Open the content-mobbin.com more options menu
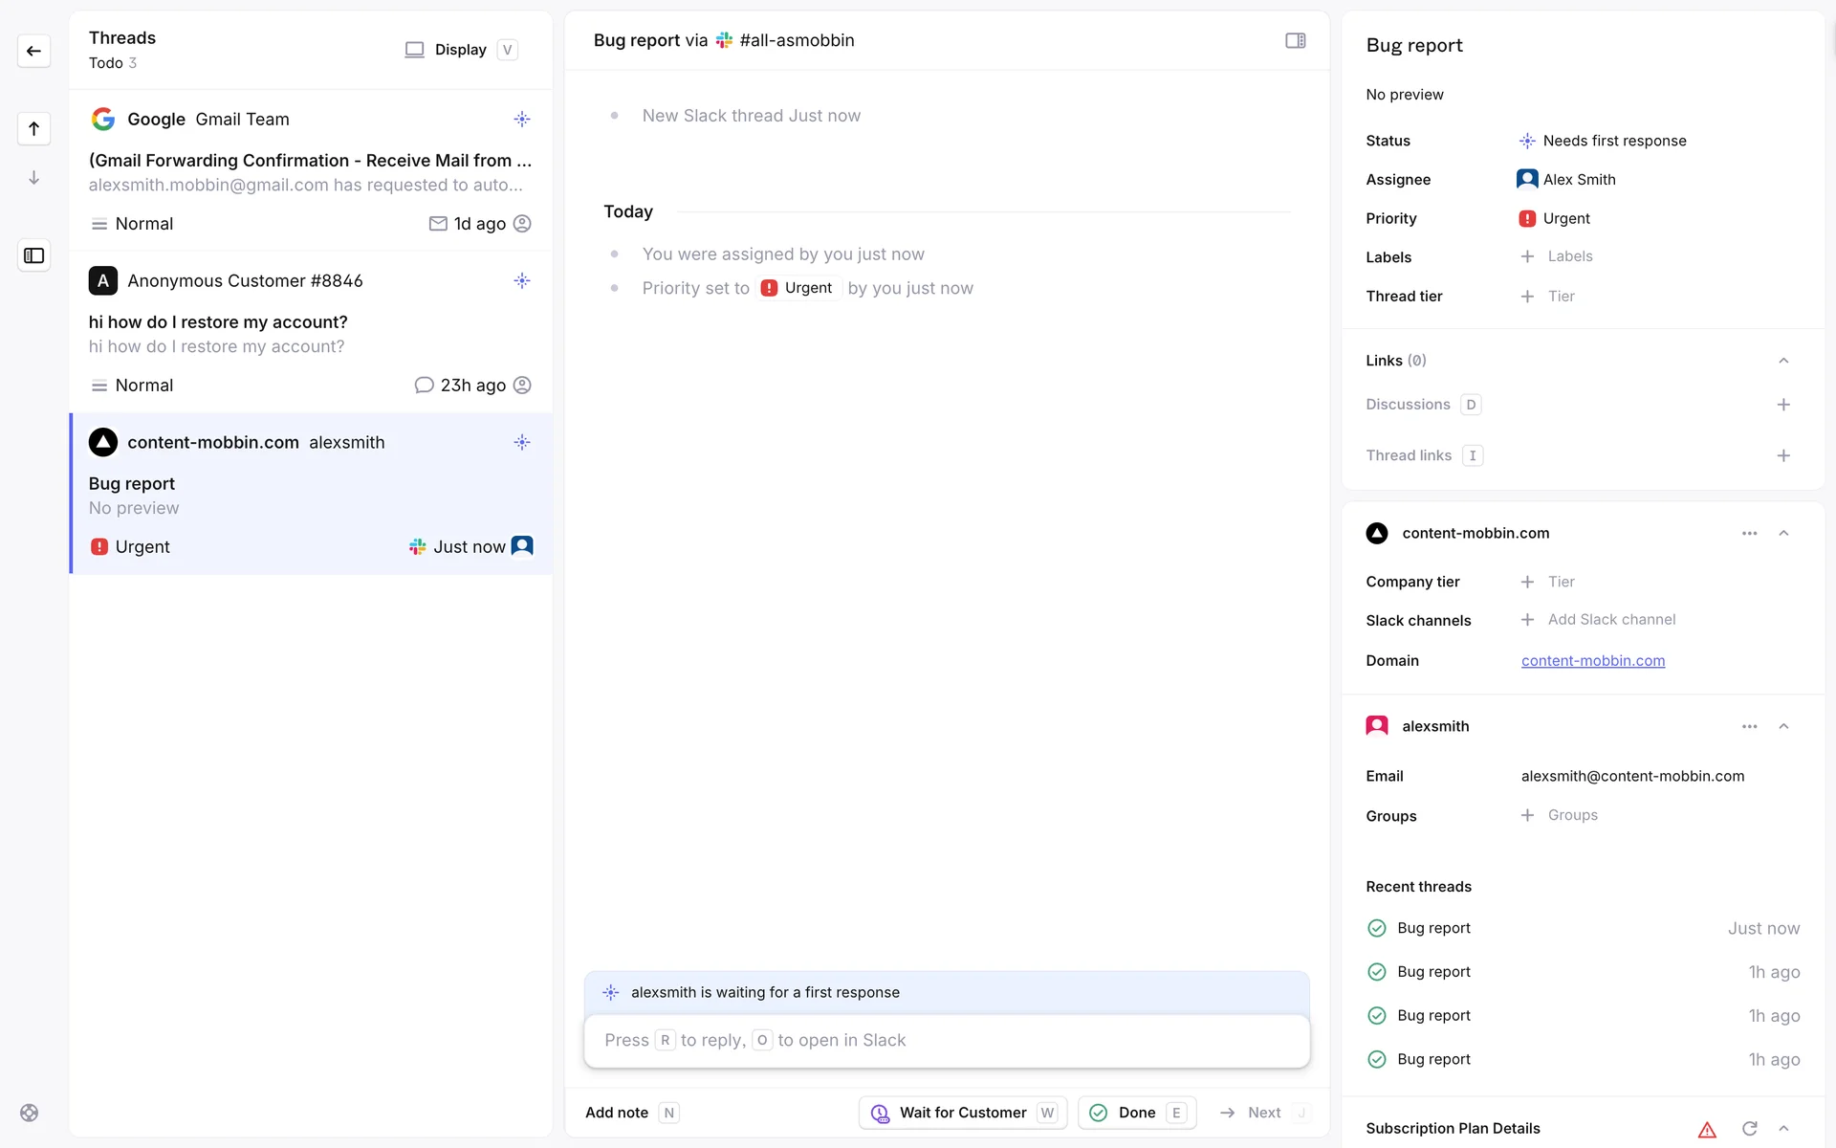The width and height of the screenshot is (1836, 1148). [x=1749, y=533]
